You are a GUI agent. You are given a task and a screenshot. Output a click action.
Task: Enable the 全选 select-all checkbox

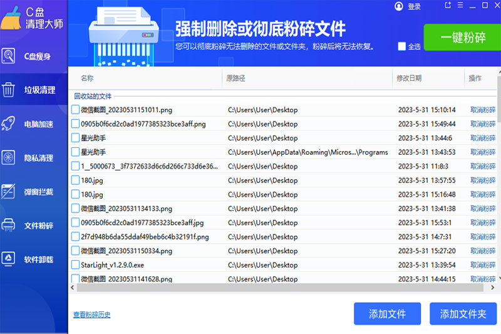402,46
